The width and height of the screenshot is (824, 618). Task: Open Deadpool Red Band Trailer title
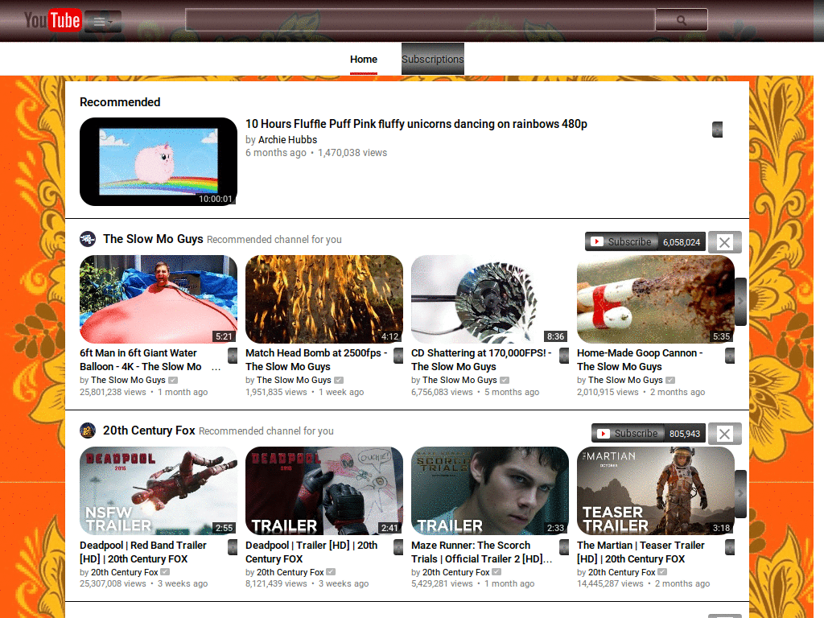pyautogui.click(x=143, y=552)
